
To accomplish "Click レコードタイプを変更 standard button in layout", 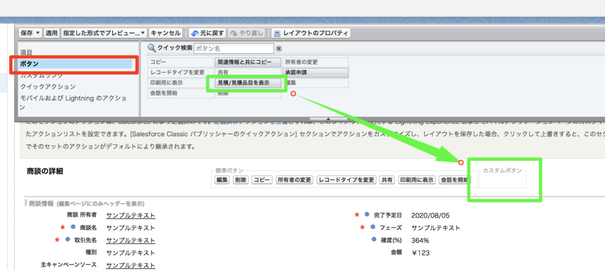I will click(346, 180).
